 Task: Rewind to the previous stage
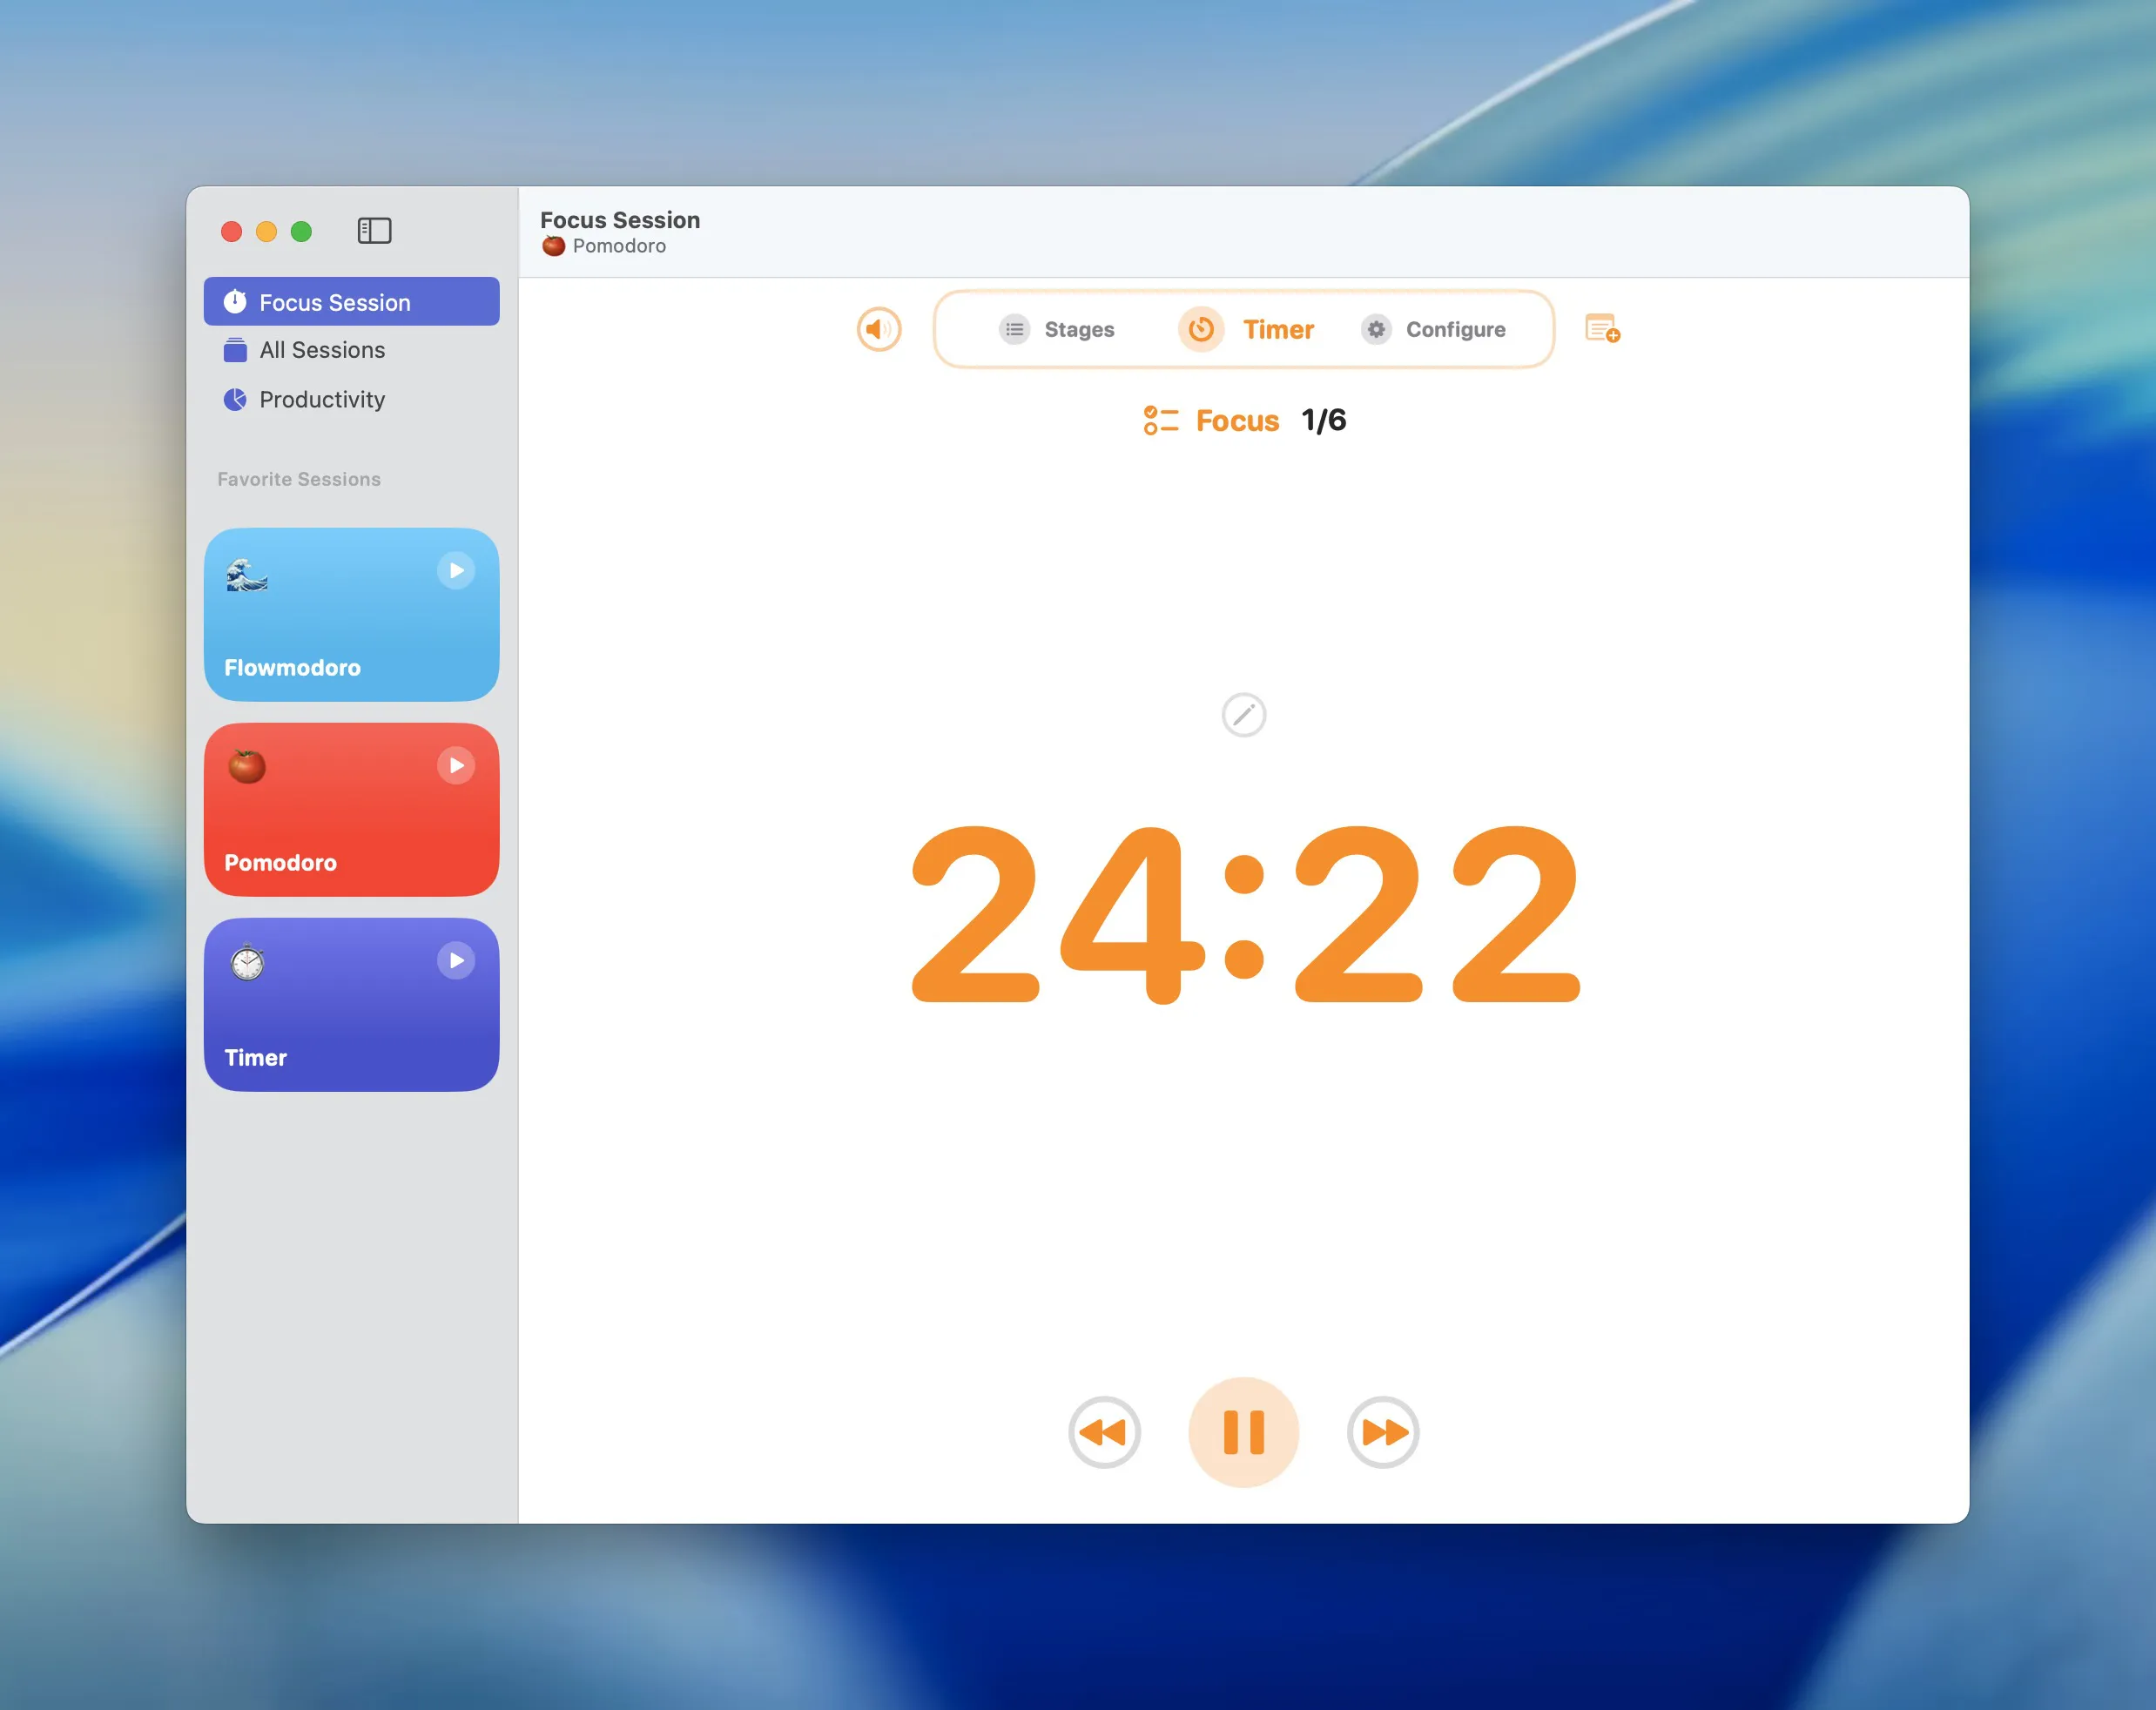click(x=1104, y=1432)
